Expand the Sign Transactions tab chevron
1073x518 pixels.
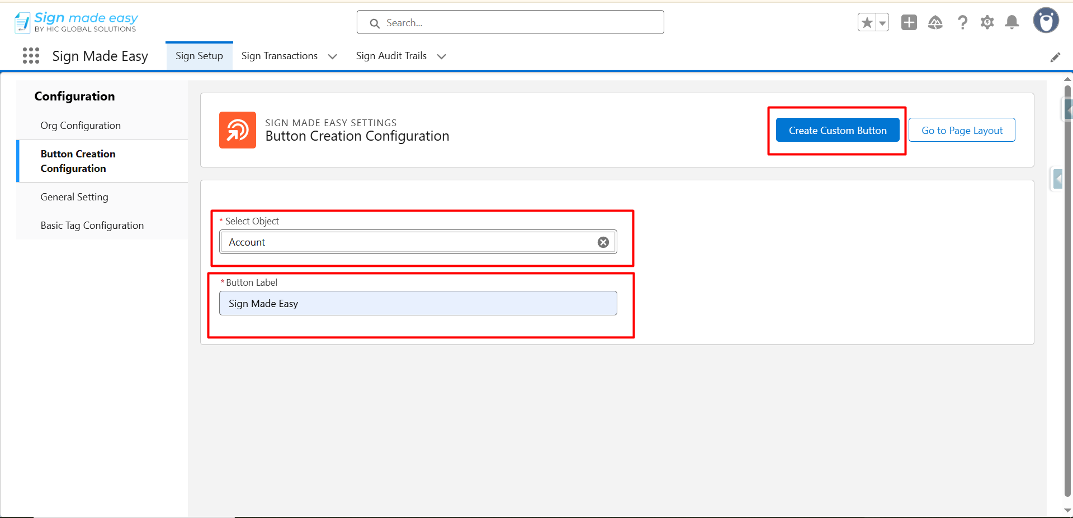tap(332, 56)
